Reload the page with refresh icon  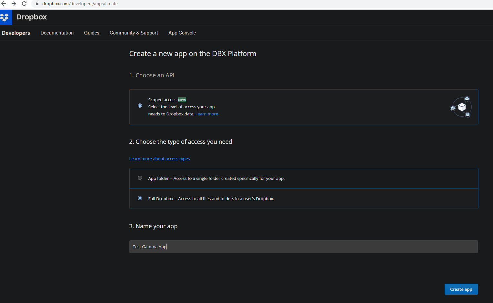(x=24, y=4)
